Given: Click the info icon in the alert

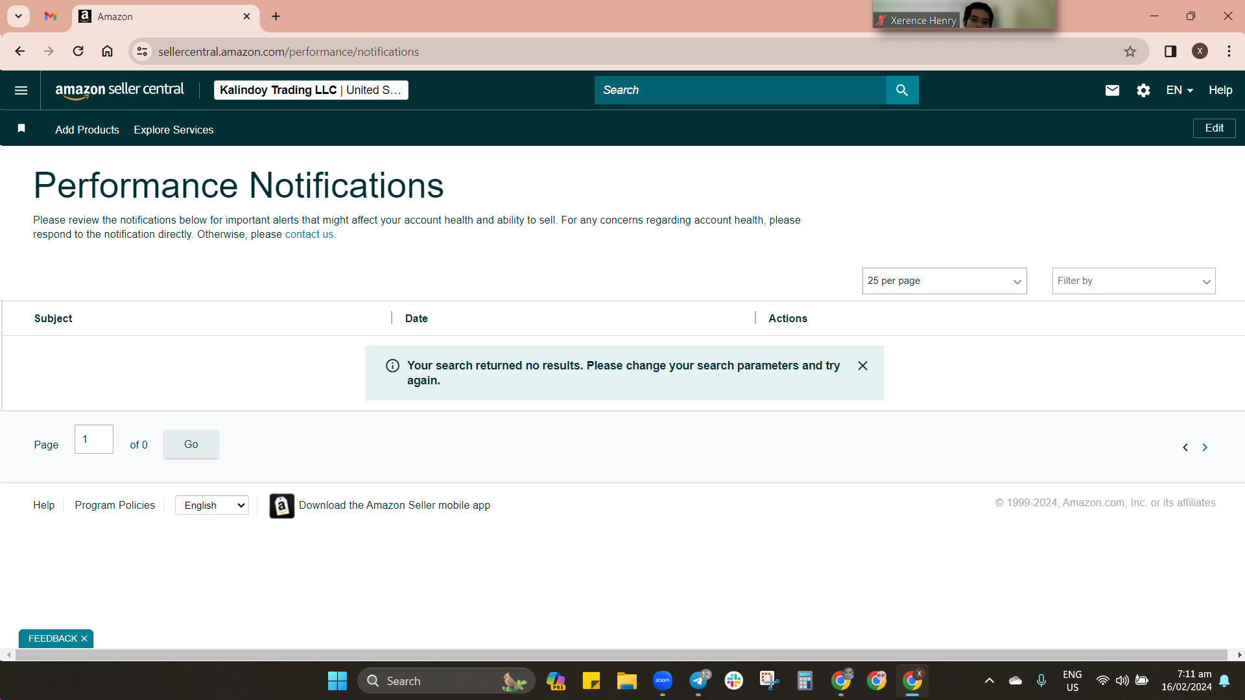Looking at the screenshot, I should [x=392, y=366].
